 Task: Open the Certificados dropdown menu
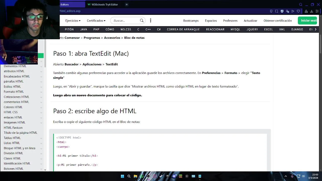[x=96, y=21]
